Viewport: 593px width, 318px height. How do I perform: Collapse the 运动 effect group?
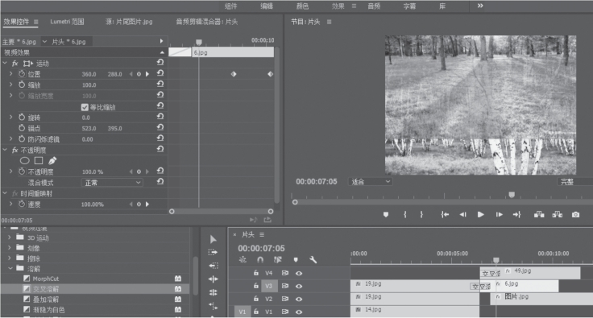[5, 63]
